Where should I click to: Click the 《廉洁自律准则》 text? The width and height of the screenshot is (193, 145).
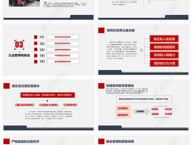click(x=23, y=105)
